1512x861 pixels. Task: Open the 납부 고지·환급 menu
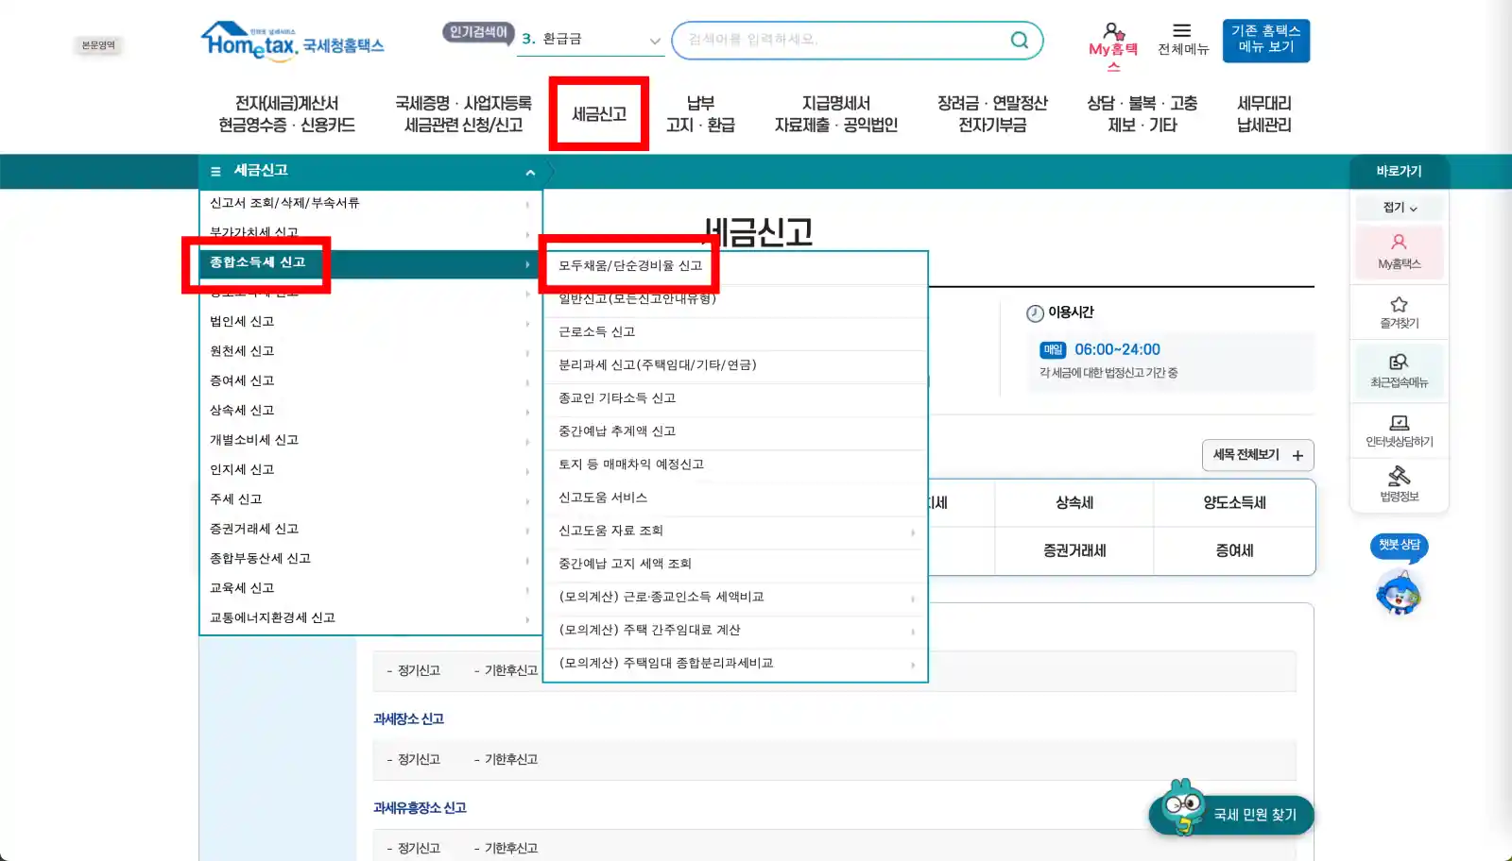[x=700, y=113]
